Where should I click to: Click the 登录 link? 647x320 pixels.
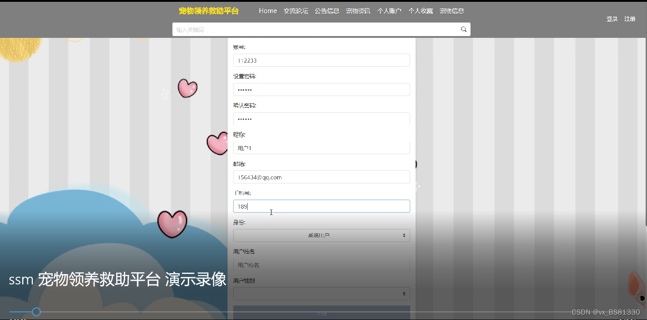pyautogui.click(x=612, y=19)
